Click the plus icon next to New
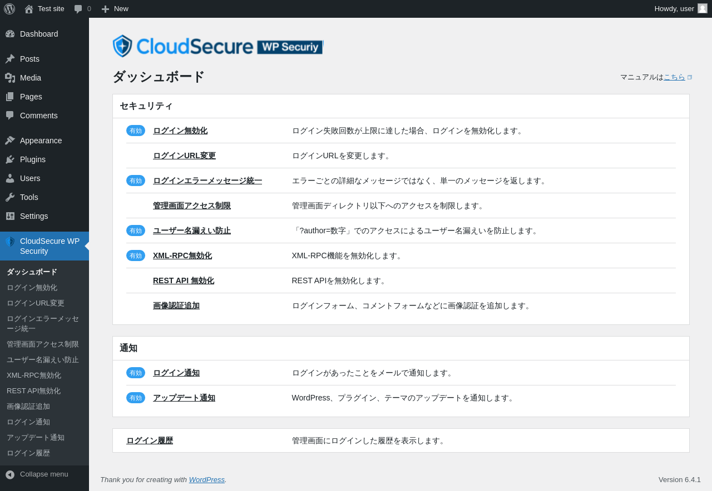 pos(105,9)
